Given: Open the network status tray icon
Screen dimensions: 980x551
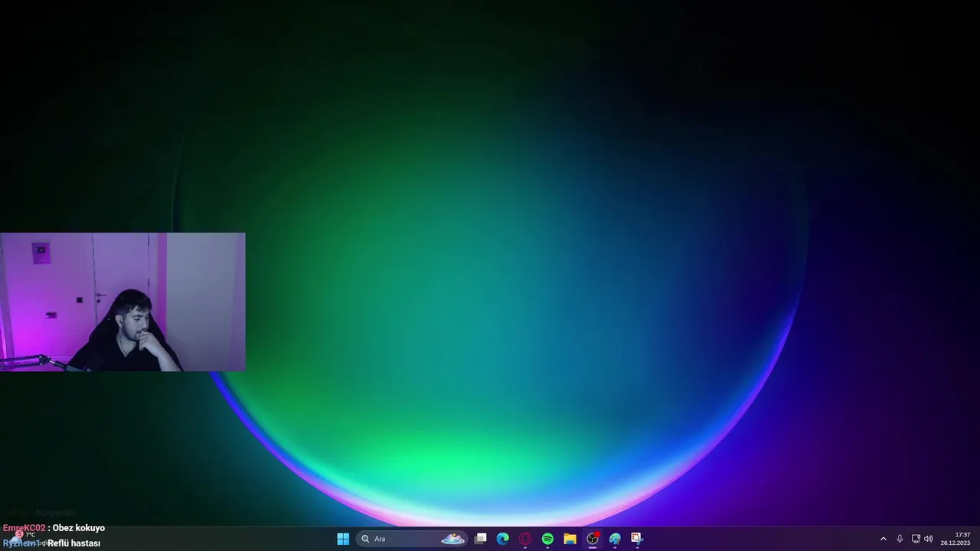Looking at the screenshot, I should pyautogui.click(x=916, y=539).
